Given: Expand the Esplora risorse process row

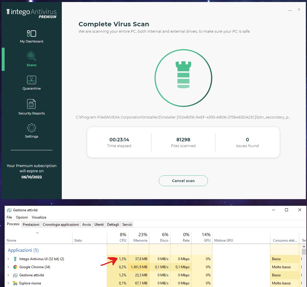Looking at the screenshot, I should (8, 283).
